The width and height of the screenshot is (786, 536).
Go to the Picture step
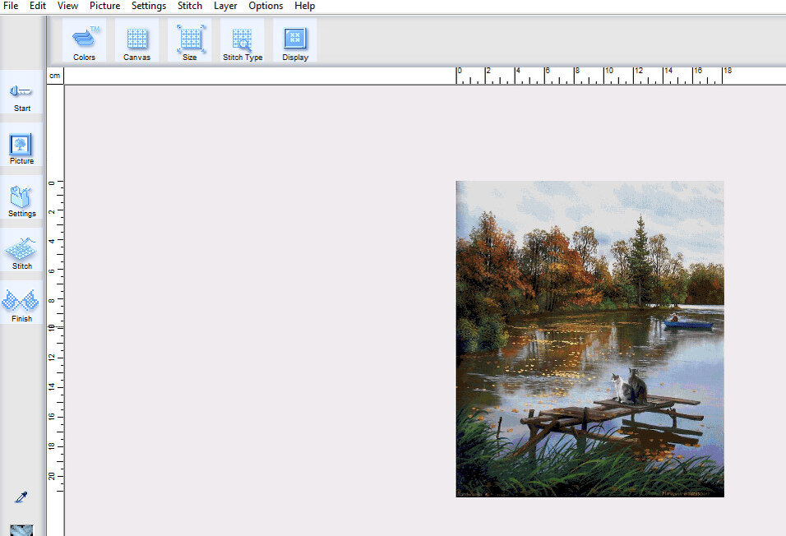click(x=21, y=146)
